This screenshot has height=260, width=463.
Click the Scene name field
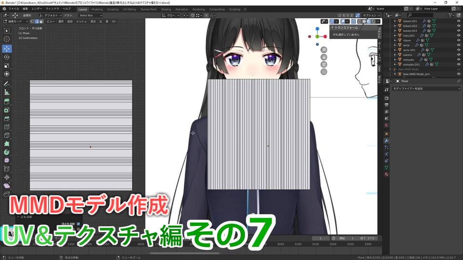(x=389, y=9)
